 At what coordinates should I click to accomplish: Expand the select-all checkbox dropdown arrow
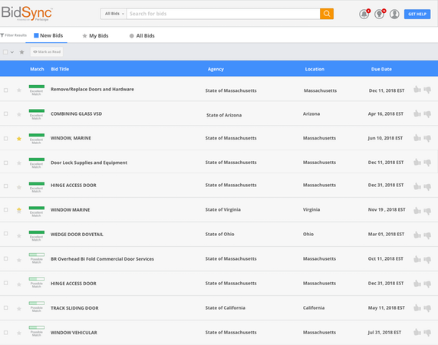12,52
